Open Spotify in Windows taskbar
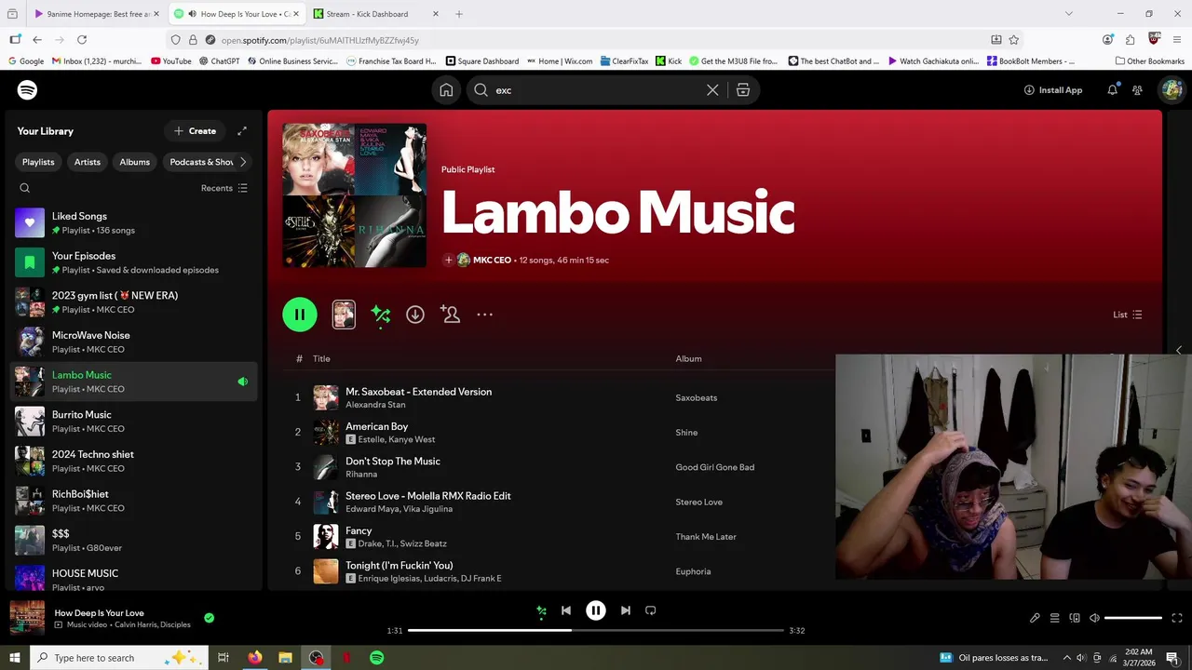The width and height of the screenshot is (1192, 670). coord(376,658)
